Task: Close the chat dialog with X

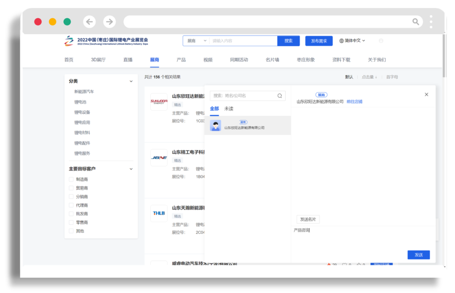Action: coord(426,95)
